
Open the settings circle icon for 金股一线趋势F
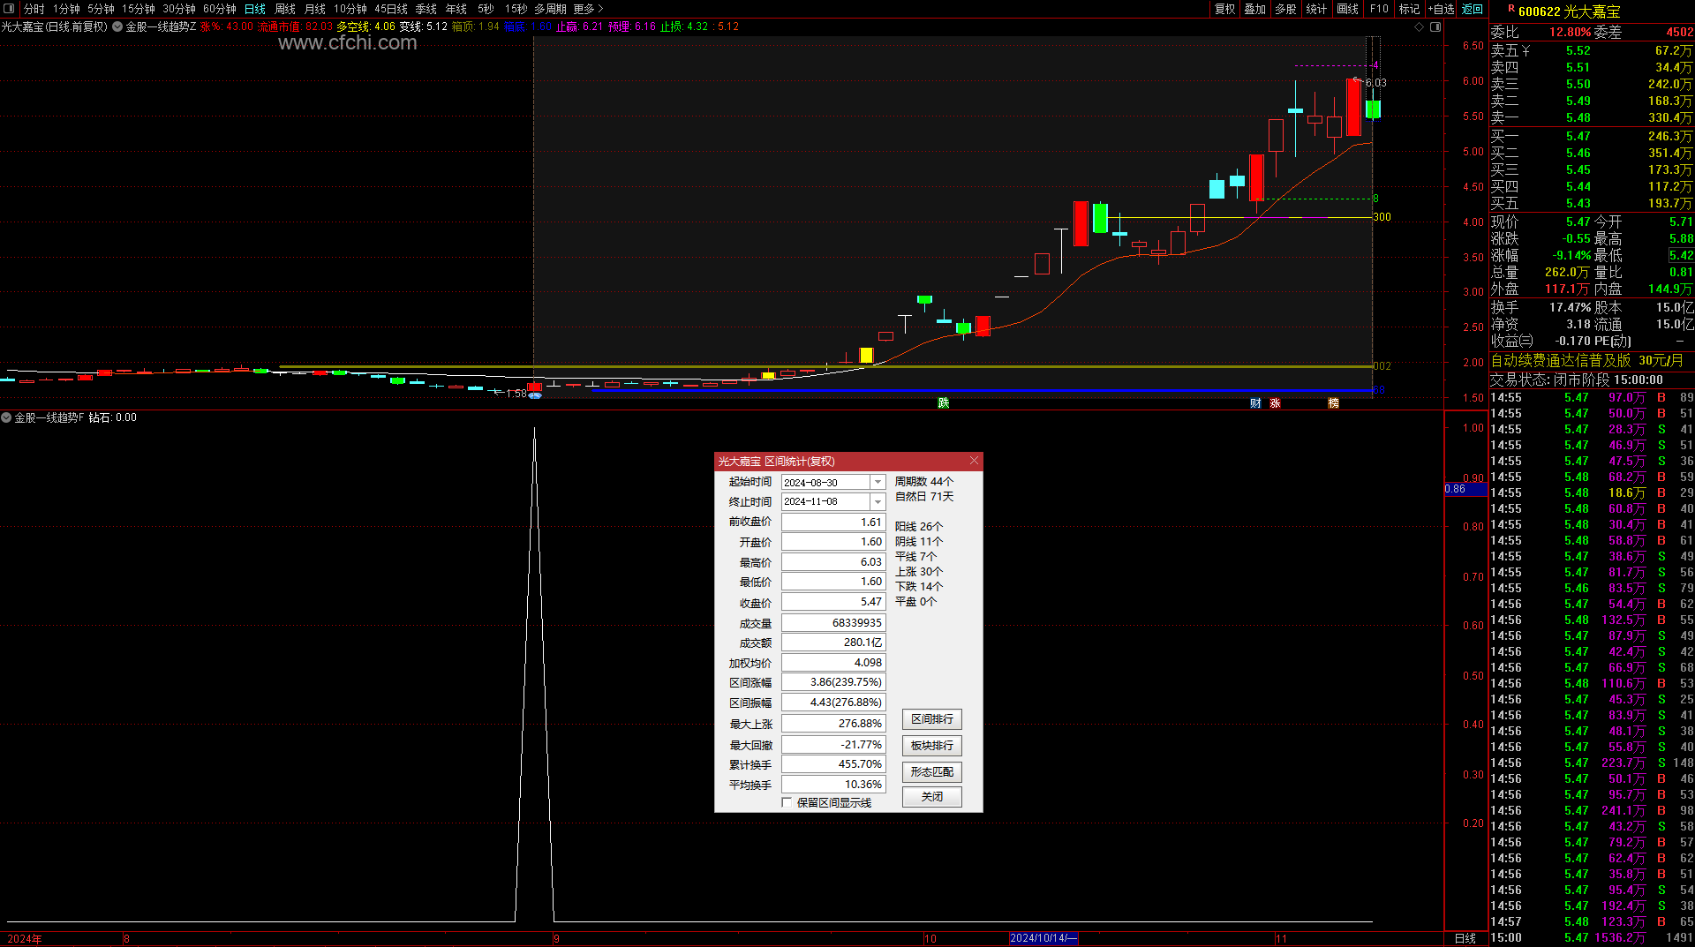[x=6, y=417]
